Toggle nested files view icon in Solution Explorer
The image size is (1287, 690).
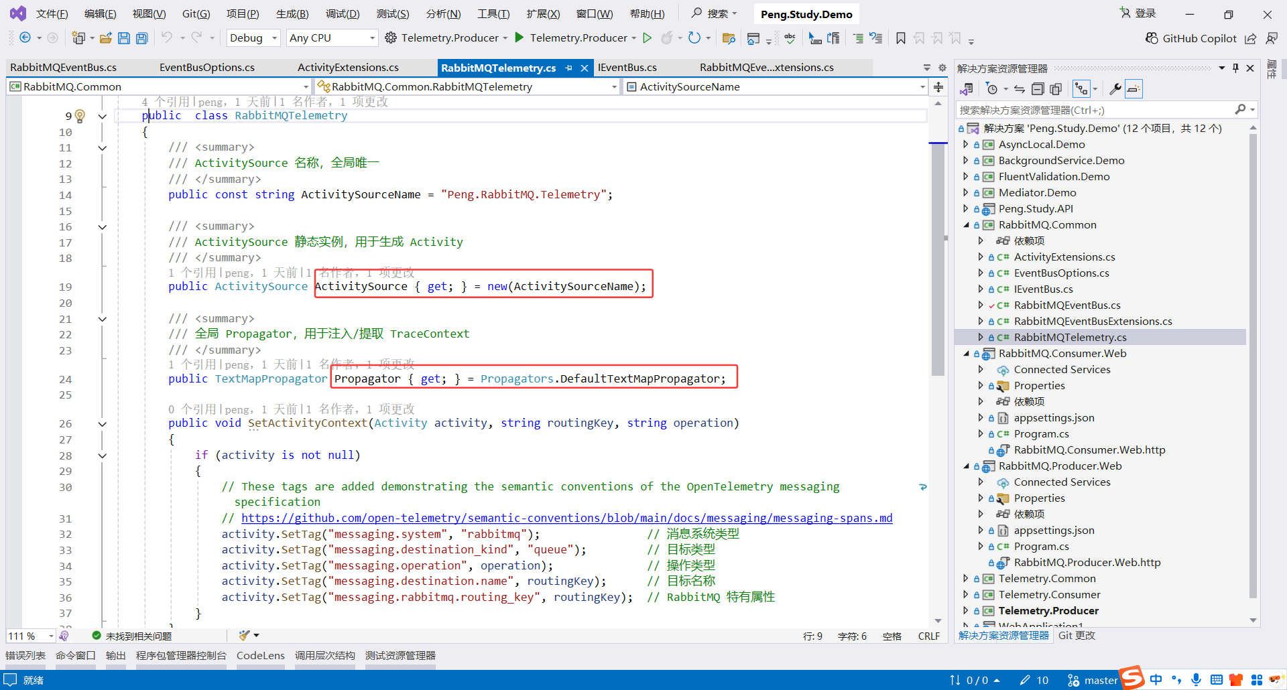(1081, 88)
